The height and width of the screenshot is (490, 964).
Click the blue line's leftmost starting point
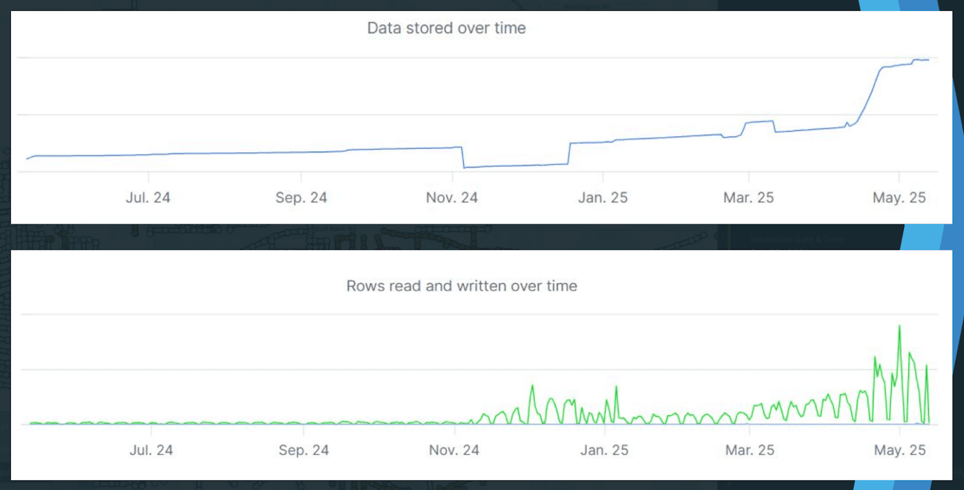coord(27,159)
